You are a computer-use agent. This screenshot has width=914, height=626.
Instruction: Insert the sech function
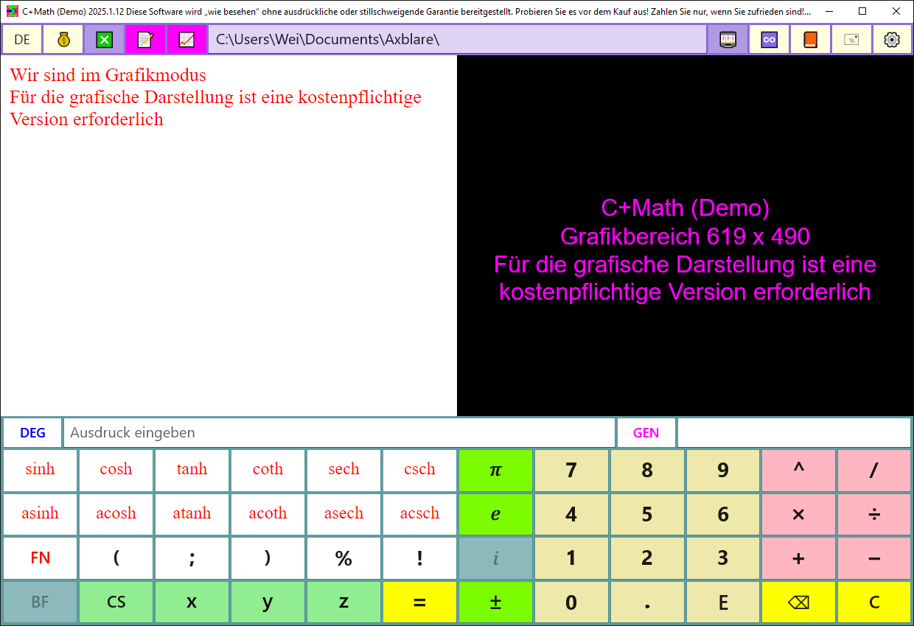coord(343,470)
